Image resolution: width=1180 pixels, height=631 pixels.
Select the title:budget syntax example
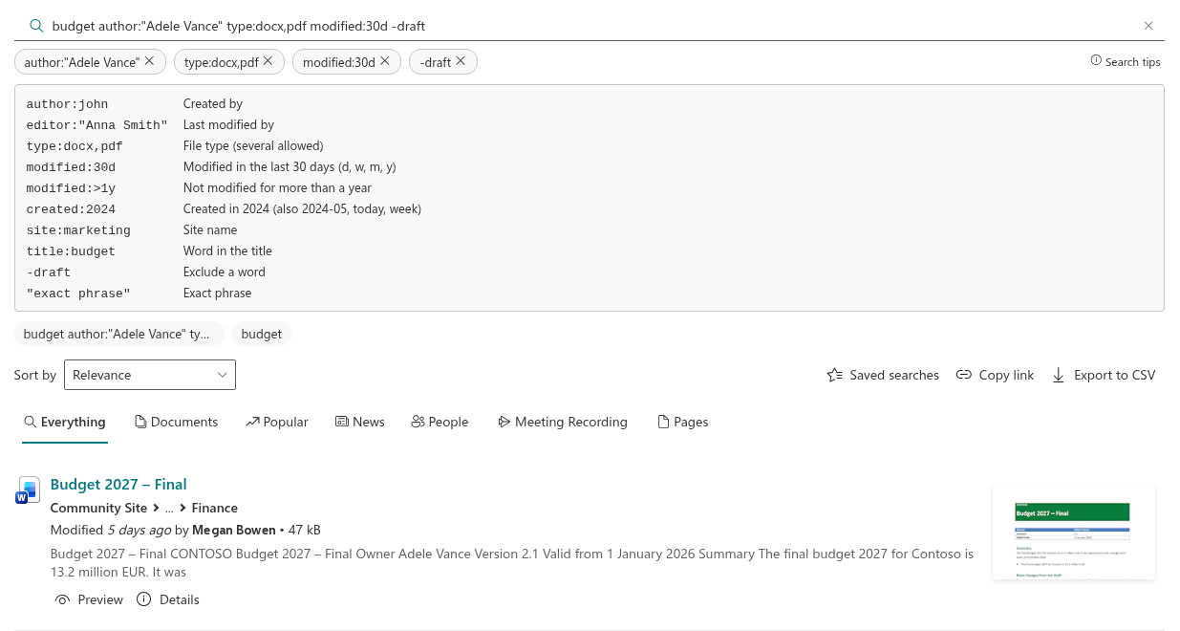pos(71,251)
